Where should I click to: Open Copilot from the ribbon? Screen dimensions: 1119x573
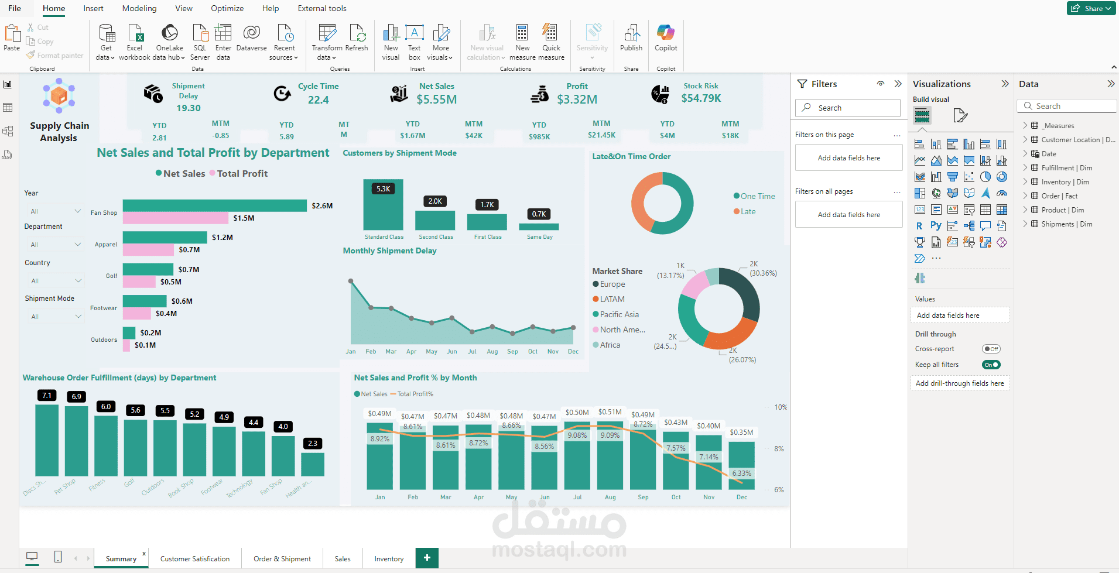(x=666, y=38)
